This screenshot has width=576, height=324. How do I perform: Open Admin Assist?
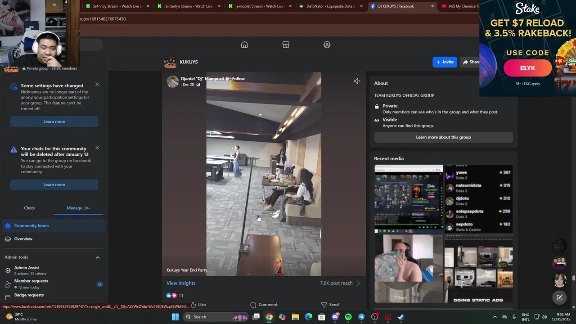53,270
